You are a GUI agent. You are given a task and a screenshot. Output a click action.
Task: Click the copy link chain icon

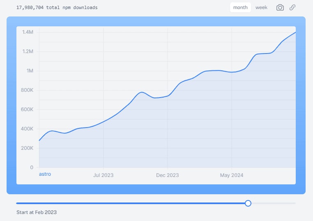[292, 7]
